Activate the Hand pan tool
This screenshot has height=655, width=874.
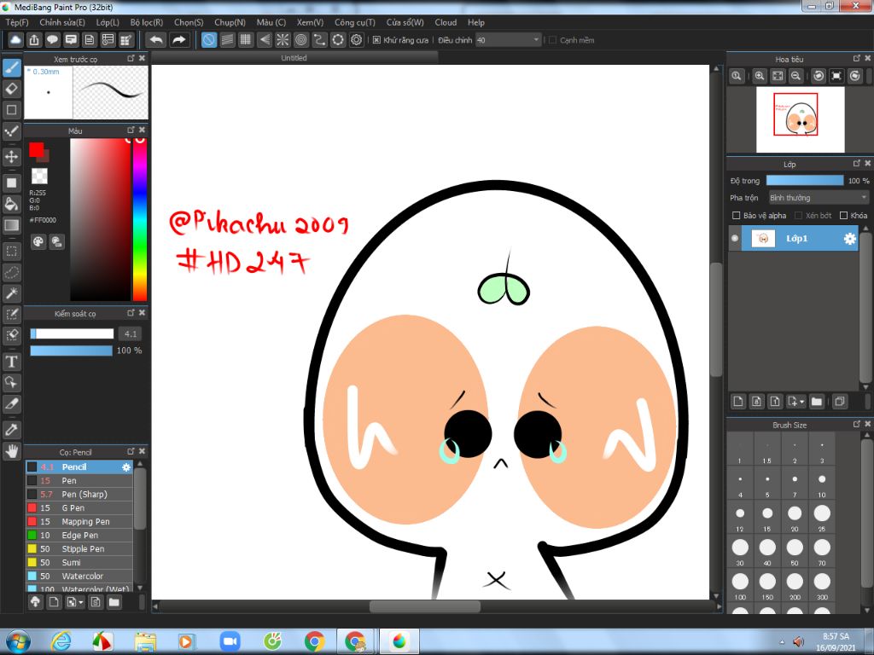[x=12, y=450]
